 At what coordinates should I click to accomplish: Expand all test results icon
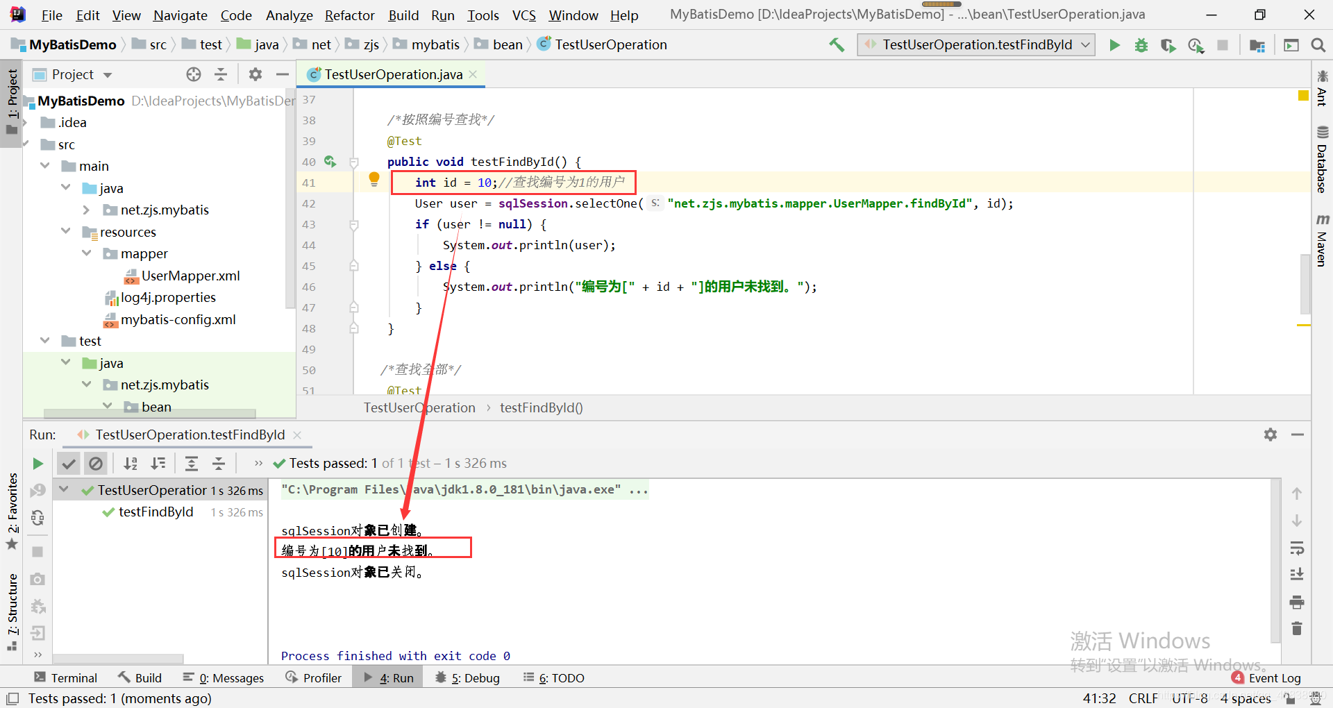[x=192, y=464]
